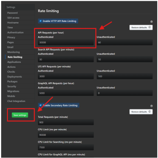
Task: Select the CPU Limit for Searching field
Action: (66, 147)
